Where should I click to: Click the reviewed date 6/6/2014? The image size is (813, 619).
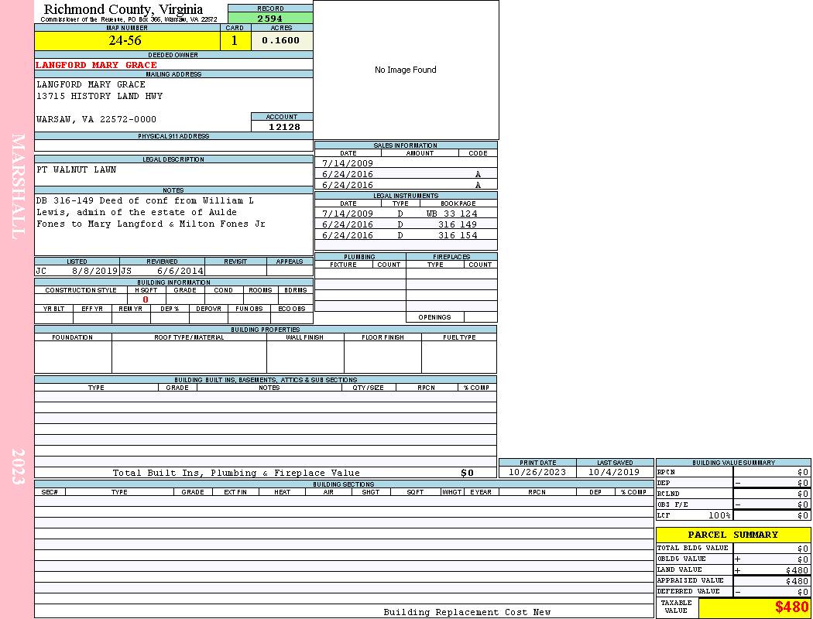(x=180, y=271)
